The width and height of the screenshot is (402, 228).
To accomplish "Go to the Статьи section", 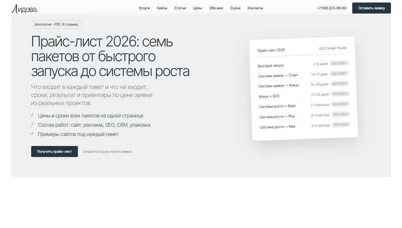I will point(180,8).
